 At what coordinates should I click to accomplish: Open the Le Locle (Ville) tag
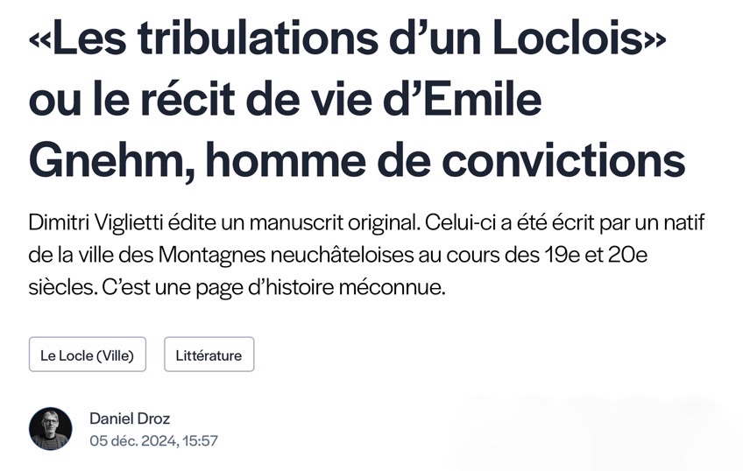tap(87, 355)
